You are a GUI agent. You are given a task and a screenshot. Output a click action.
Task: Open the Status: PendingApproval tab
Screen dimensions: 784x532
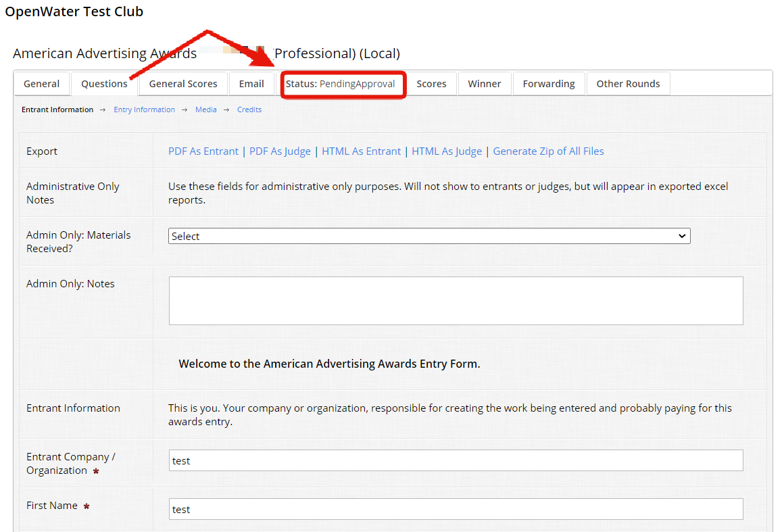(341, 84)
